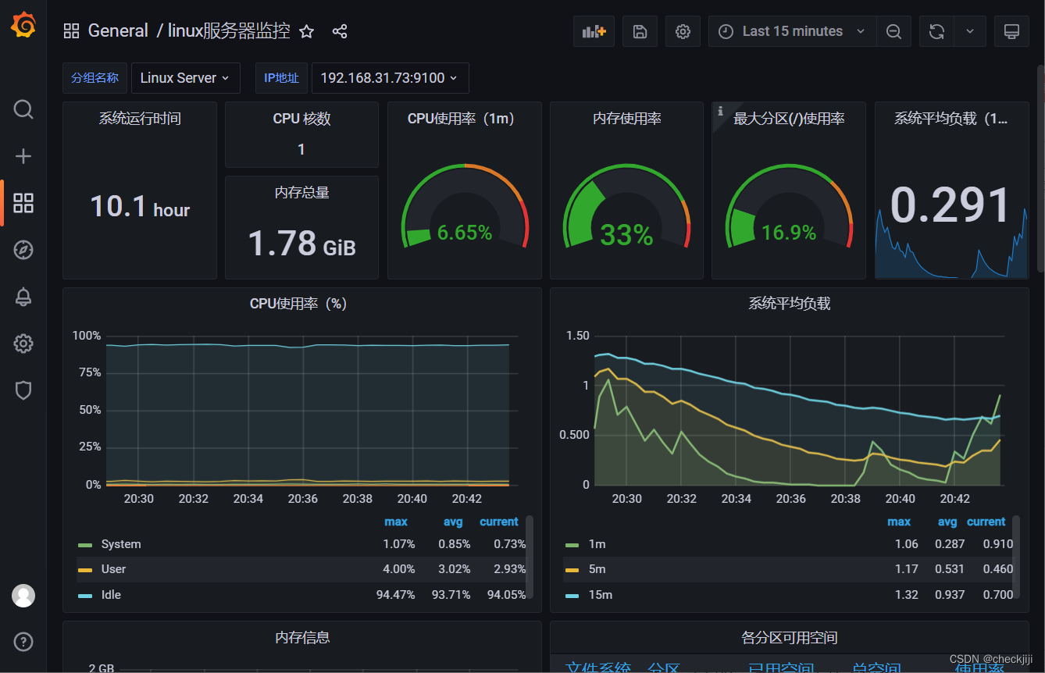Open the Alerting bell icon
This screenshot has height=673, width=1045.
click(x=23, y=297)
